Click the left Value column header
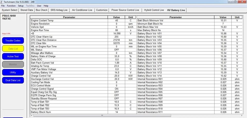Image resolution: width=247 pixels, height=118 pixels. (116, 17)
